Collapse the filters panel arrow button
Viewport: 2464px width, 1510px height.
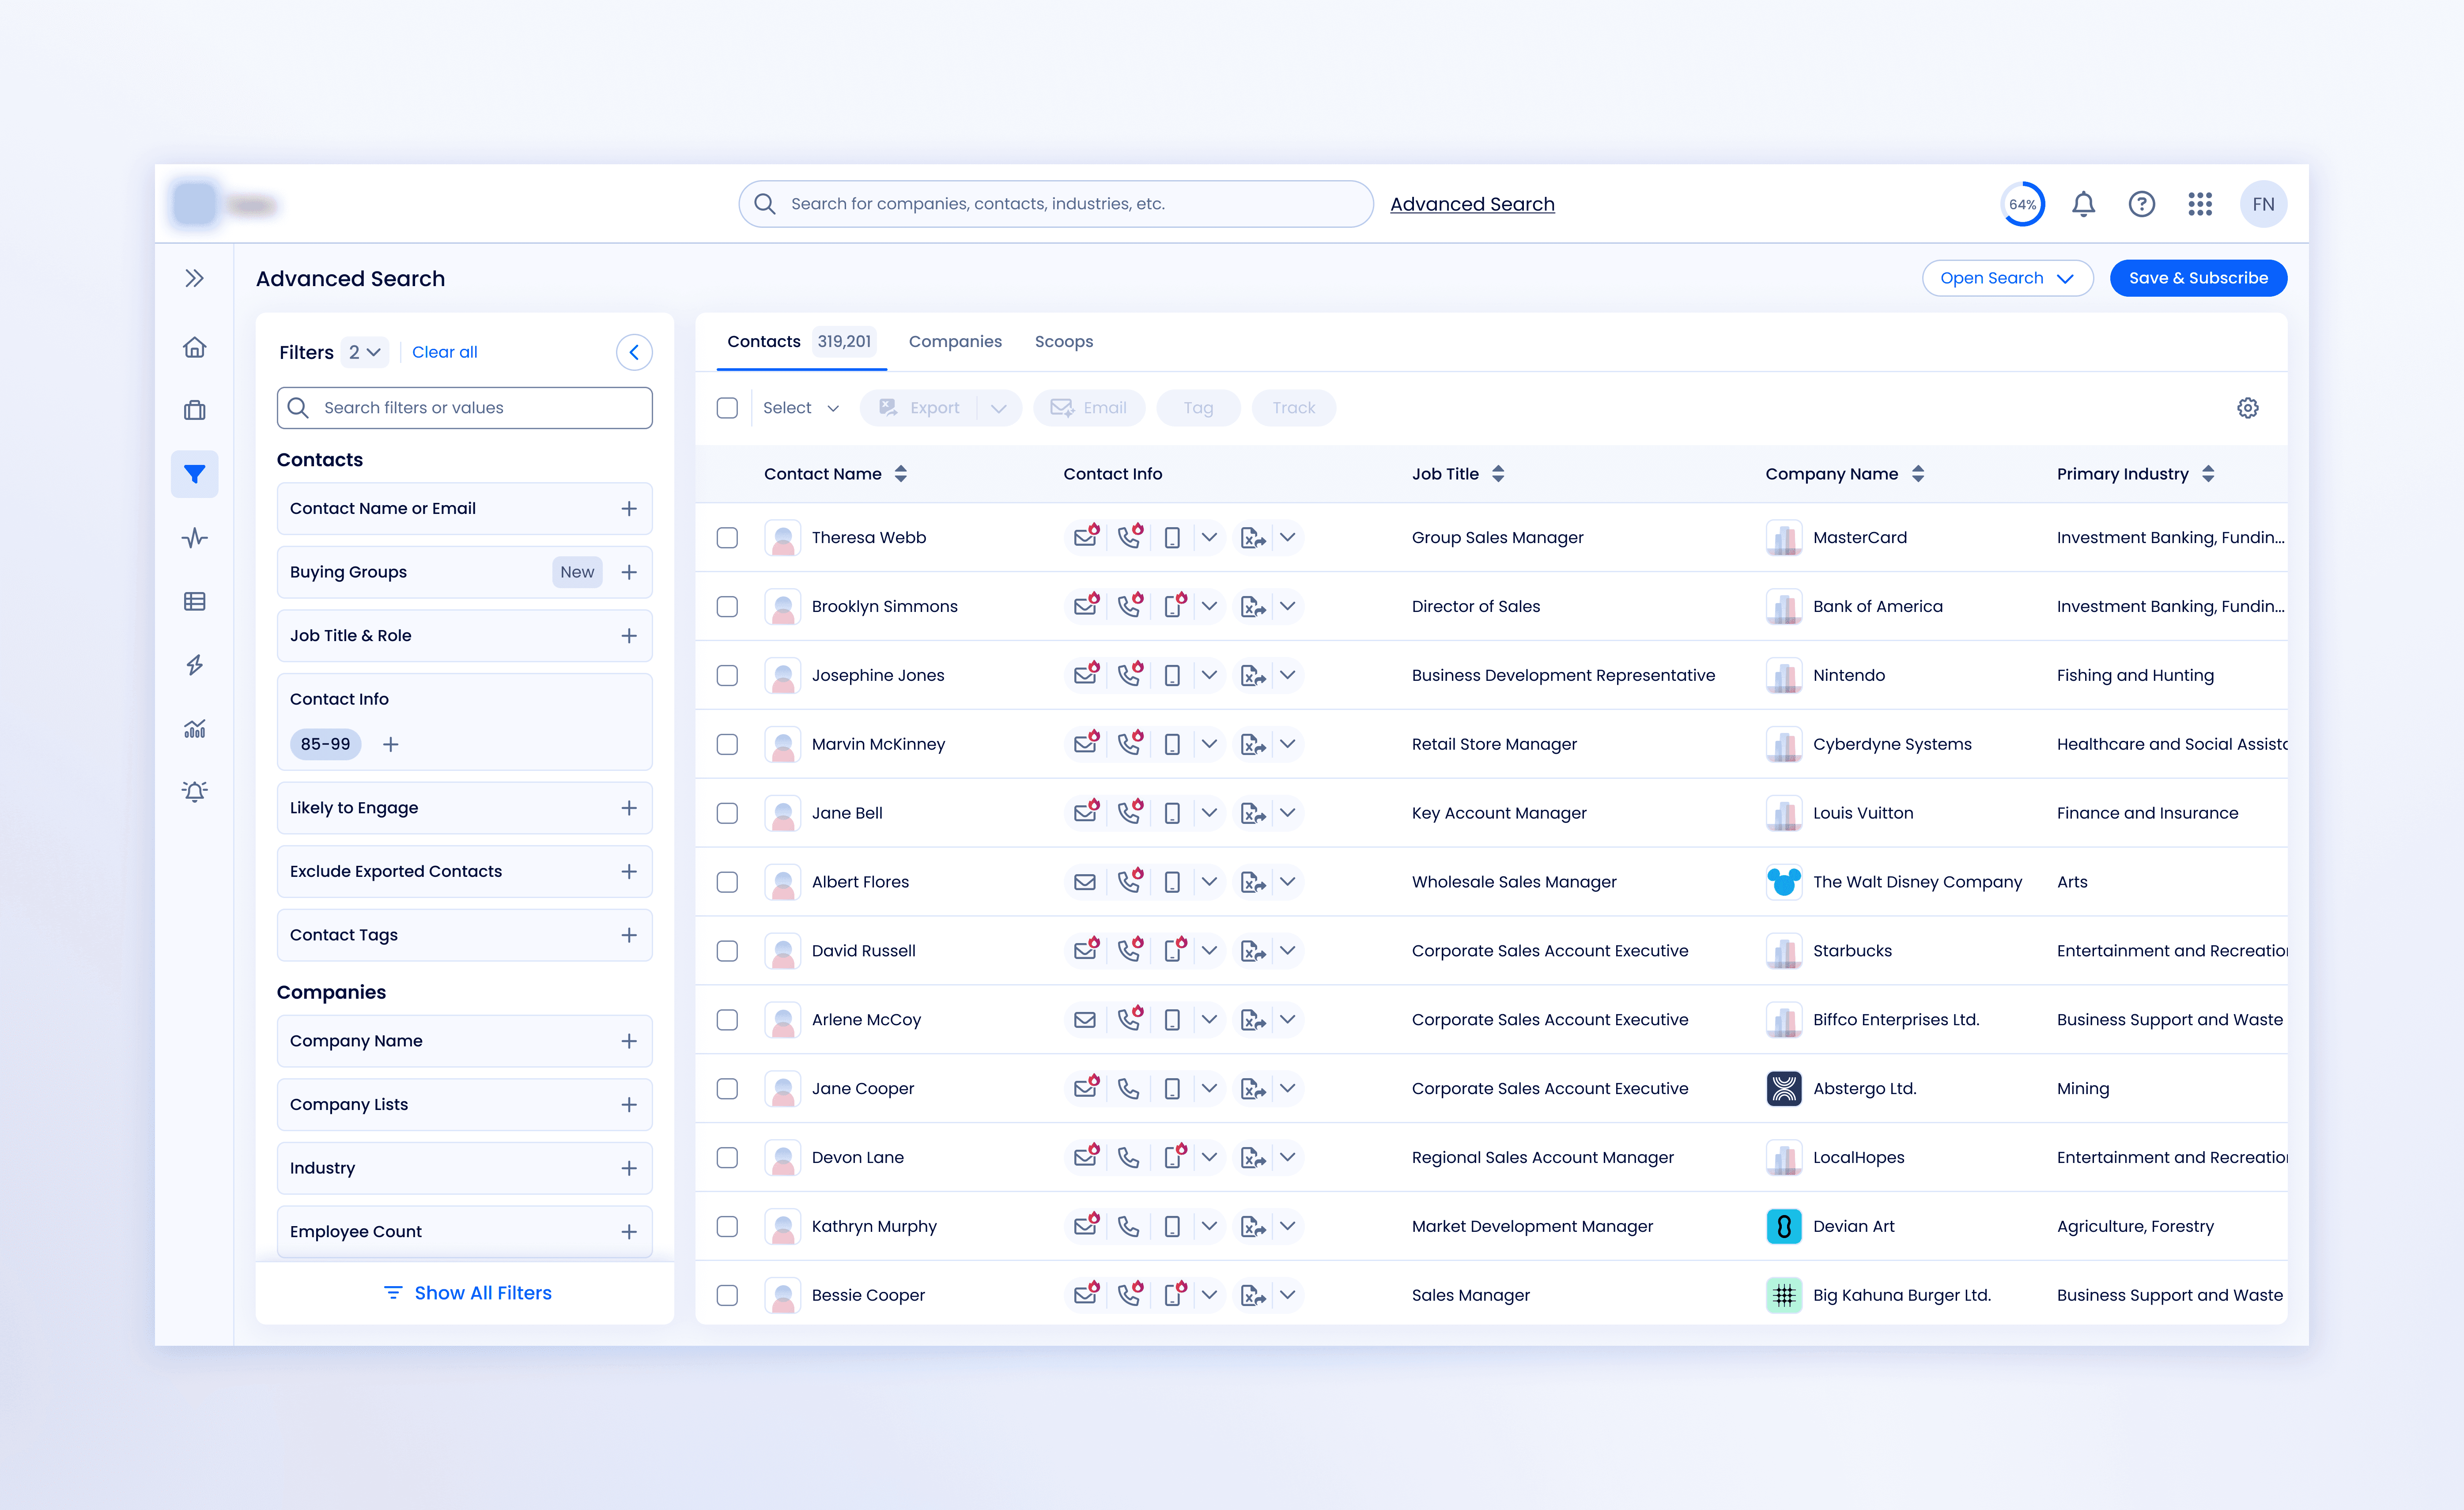pos(634,352)
